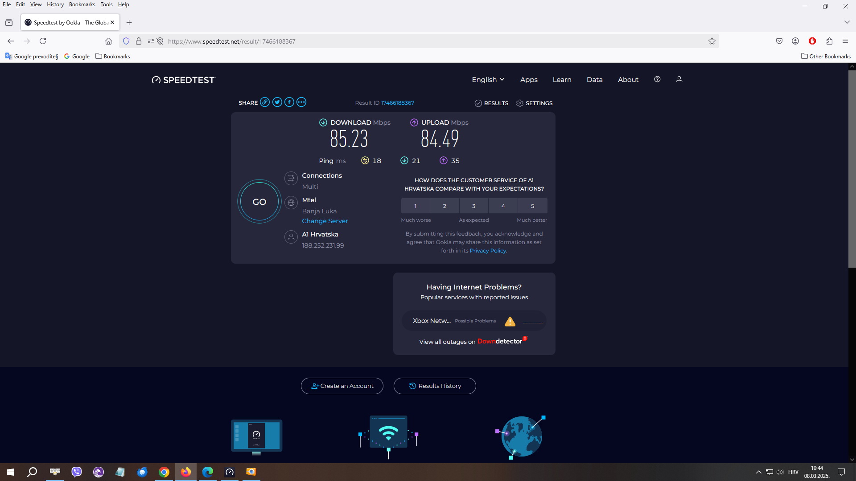Open the File menu

click(7, 4)
